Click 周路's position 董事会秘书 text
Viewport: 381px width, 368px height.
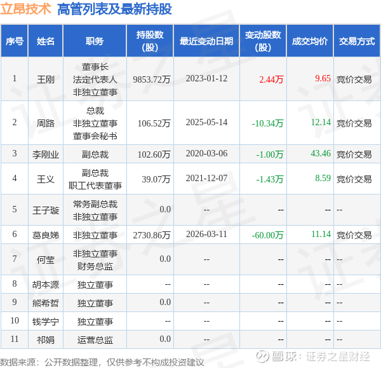pyautogui.click(x=95, y=136)
